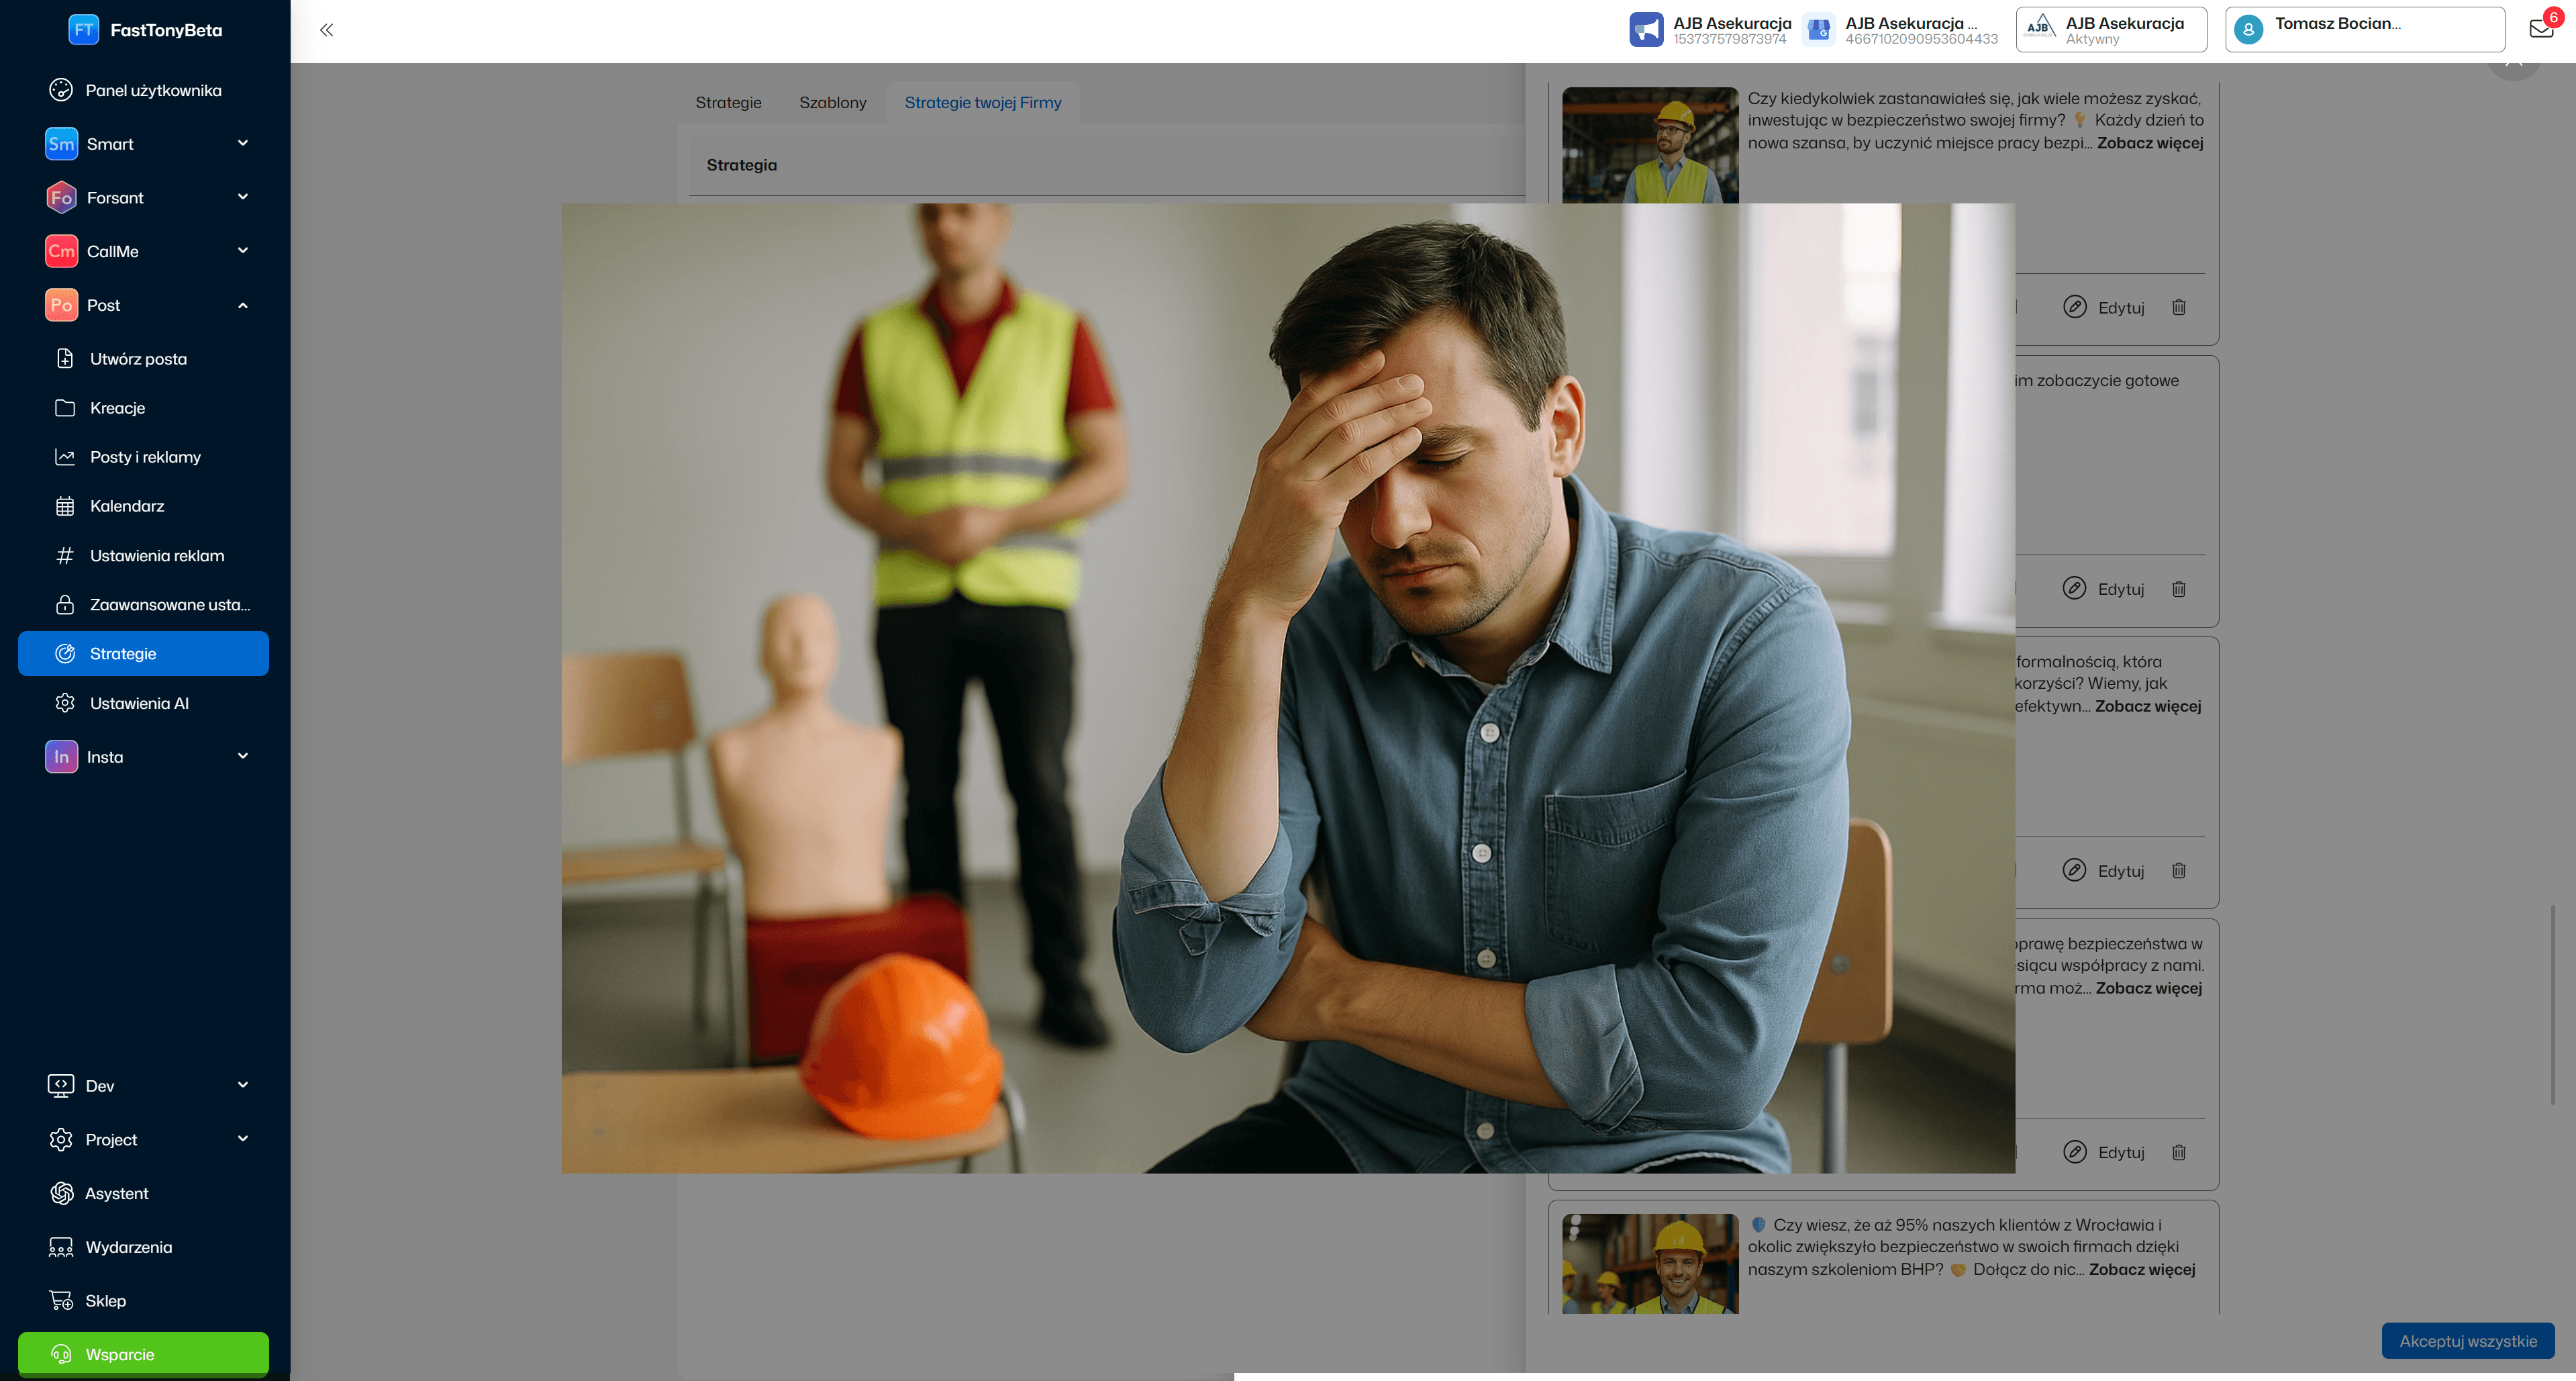Click Edytuj on the 'bezpieczeństwa w' post card
The image size is (2576, 1381).
point(2104,1152)
